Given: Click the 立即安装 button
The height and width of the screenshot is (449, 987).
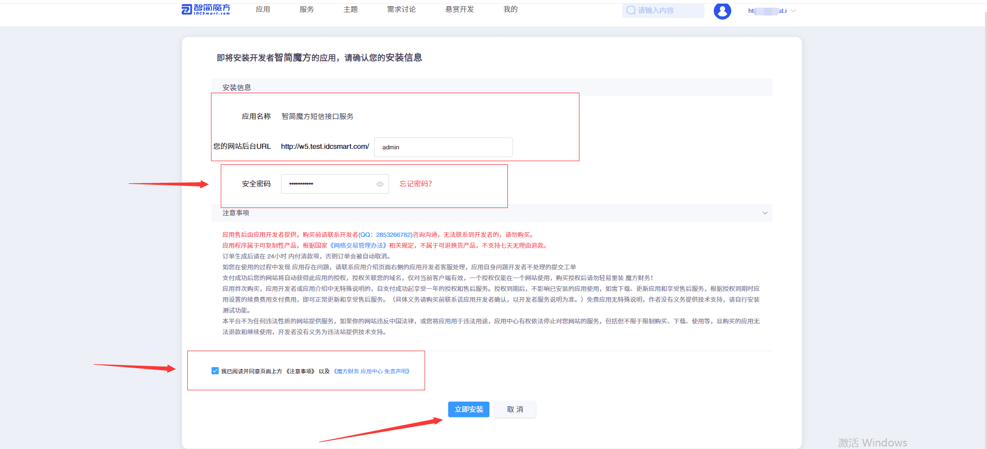Looking at the screenshot, I should (469, 409).
